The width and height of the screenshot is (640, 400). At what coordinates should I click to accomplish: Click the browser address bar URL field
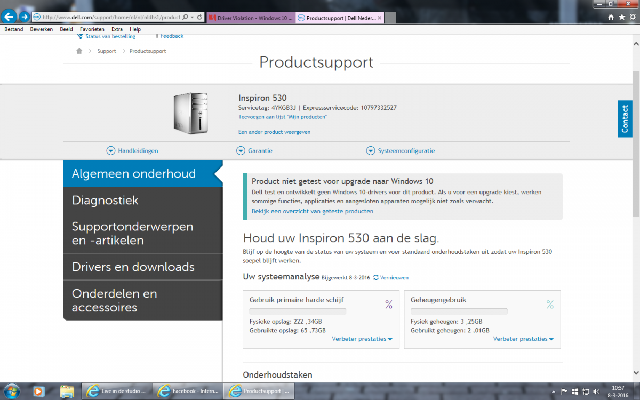coord(111,17)
